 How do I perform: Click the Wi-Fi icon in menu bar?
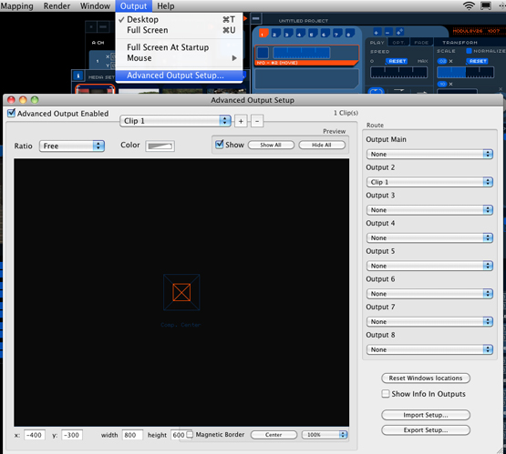pyautogui.click(x=469, y=5)
